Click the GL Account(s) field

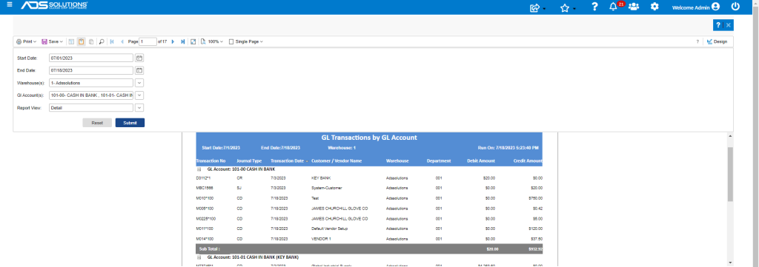pyautogui.click(x=91, y=95)
